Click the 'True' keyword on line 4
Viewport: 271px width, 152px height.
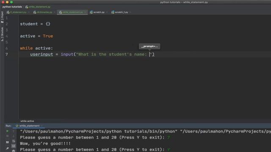tap(48, 36)
